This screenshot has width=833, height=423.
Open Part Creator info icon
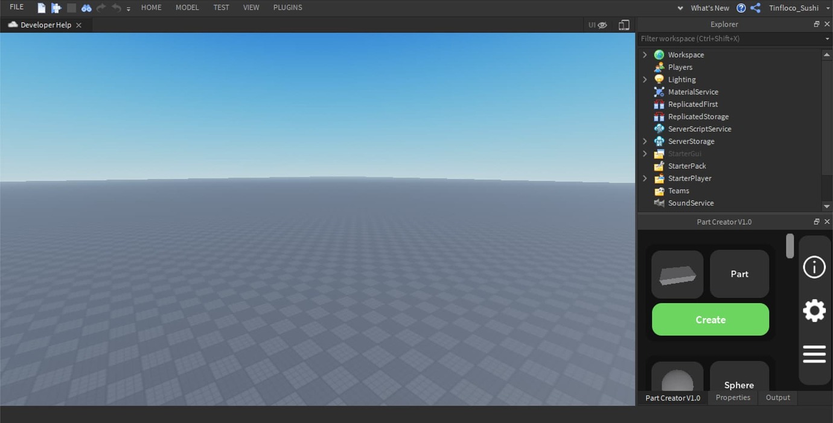814,267
